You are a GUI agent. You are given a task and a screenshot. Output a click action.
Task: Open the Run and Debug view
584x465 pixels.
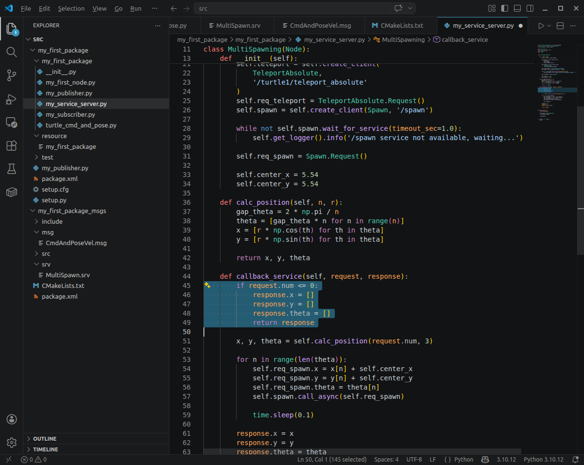[12, 99]
